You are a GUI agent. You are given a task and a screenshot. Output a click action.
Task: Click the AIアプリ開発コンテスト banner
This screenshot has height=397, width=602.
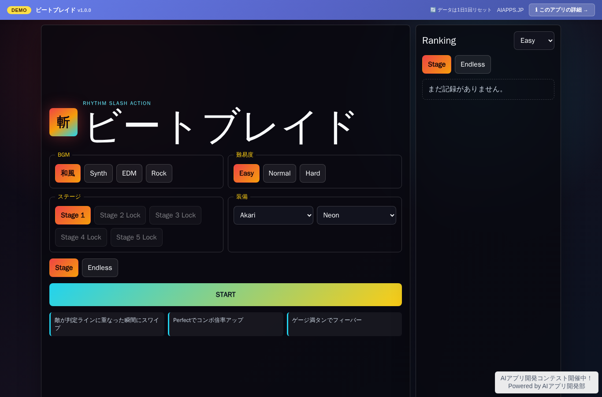[x=546, y=382]
